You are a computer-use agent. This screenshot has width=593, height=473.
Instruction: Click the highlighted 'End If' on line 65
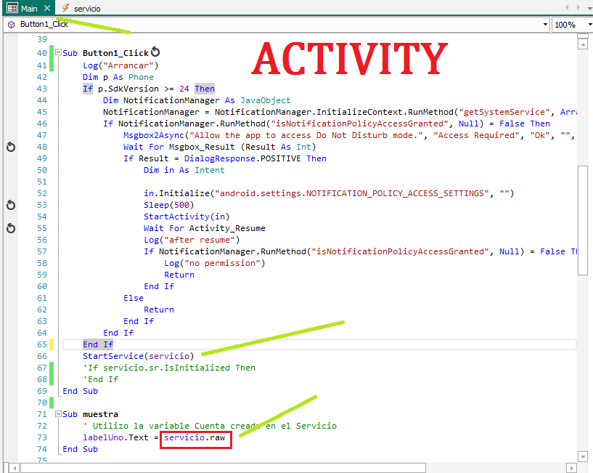[98, 344]
